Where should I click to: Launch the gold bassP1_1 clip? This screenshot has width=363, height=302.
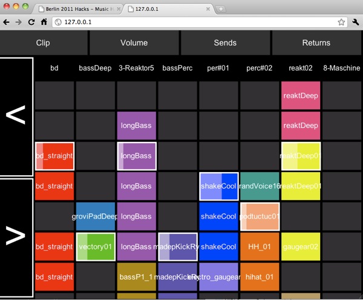137,277
